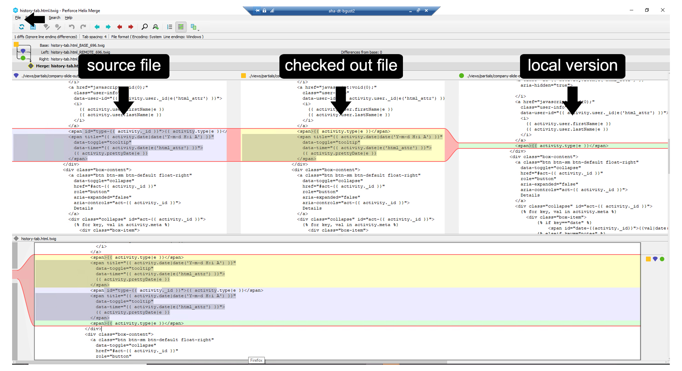Switch to combined diff layout view
The height and width of the screenshot is (371, 682).
[x=181, y=27]
